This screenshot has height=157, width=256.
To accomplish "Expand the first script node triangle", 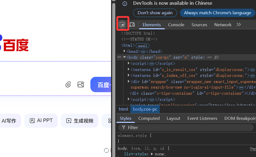I will click(129, 63).
